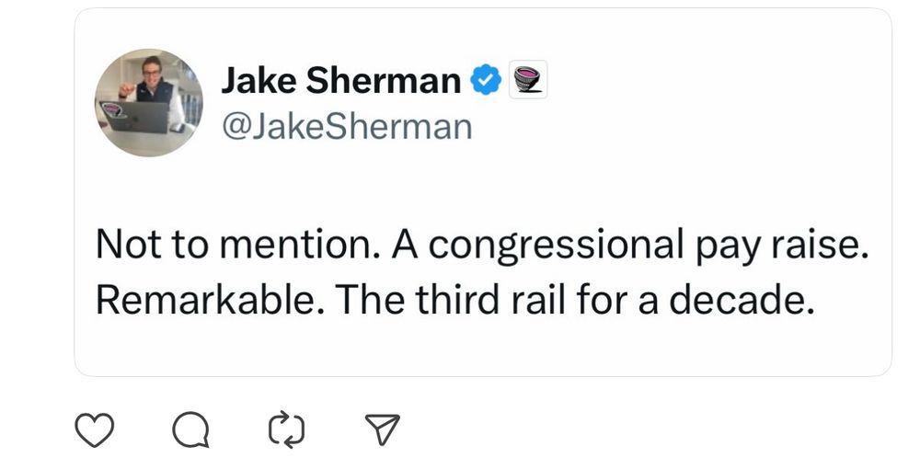The image size is (920, 469).
Task: Click the blue verified checkmark badge
Action: [x=487, y=80]
